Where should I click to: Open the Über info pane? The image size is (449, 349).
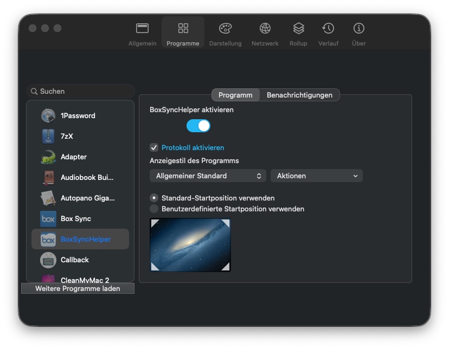[x=359, y=34]
